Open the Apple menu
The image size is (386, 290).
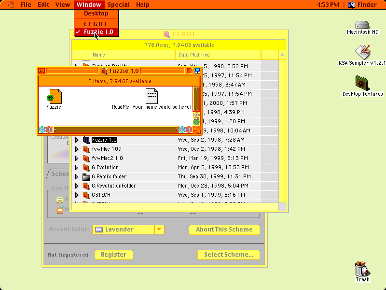point(11,5)
